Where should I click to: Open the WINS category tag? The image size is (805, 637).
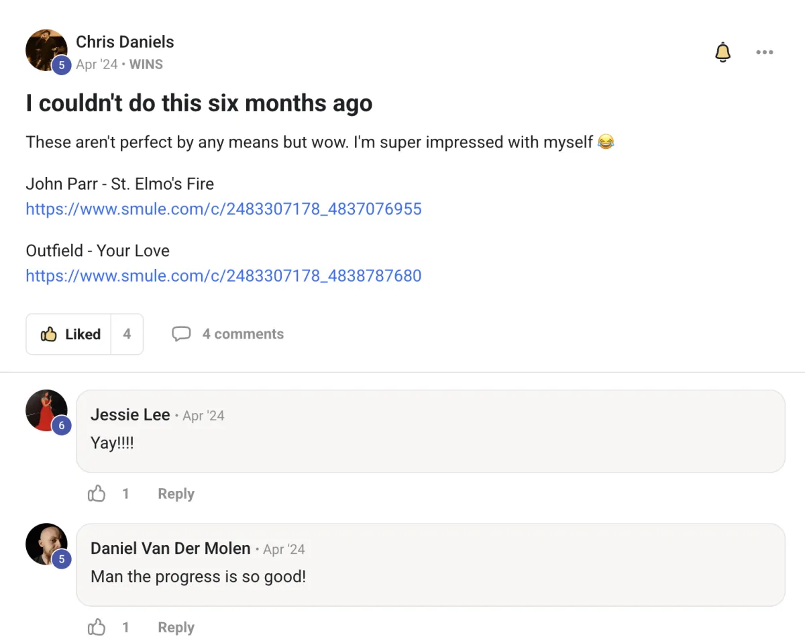click(x=146, y=64)
